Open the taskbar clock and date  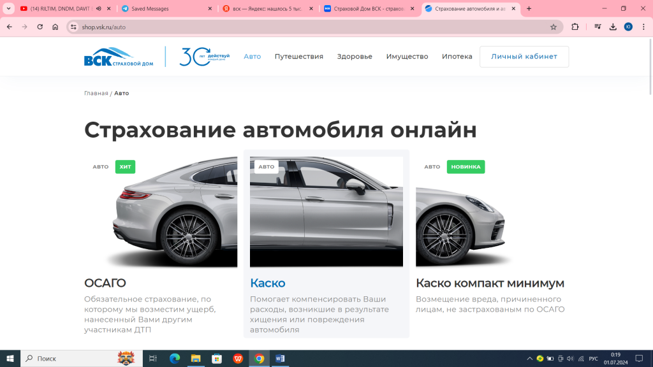point(616,359)
